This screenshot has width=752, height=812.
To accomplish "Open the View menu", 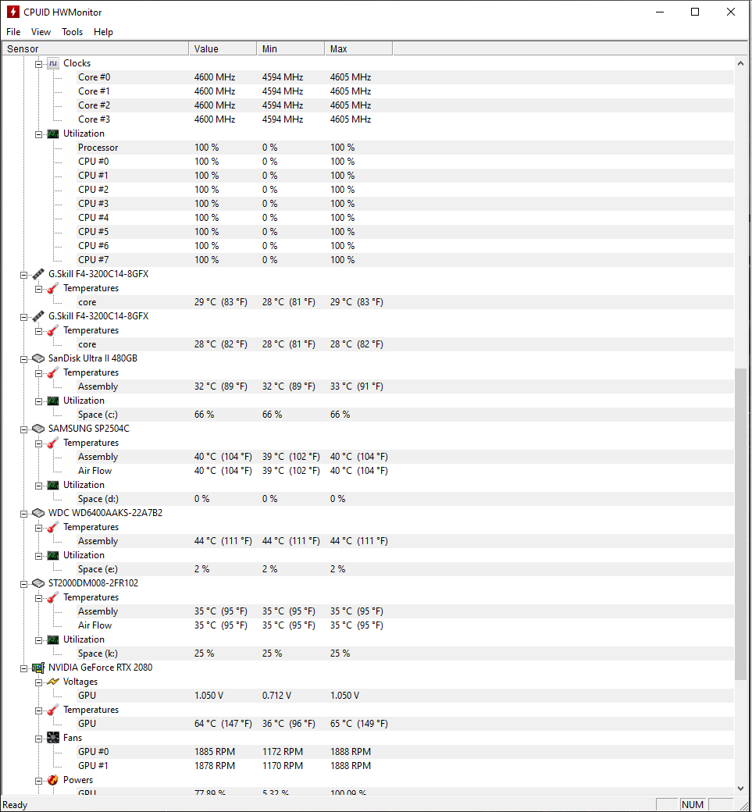I will [x=41, y=31].
